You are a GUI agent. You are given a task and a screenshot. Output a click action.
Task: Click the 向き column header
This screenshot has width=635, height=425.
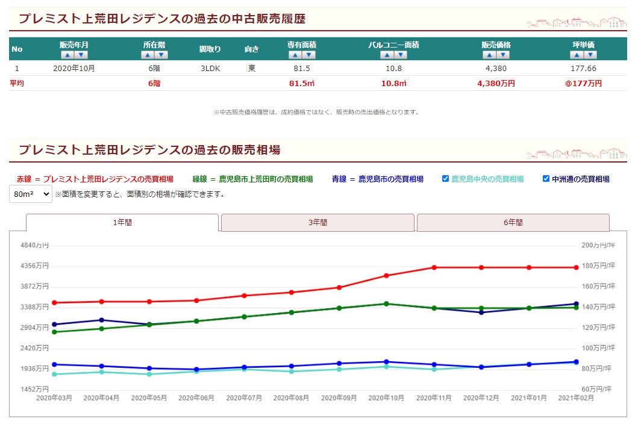click(x=251, y=49)
